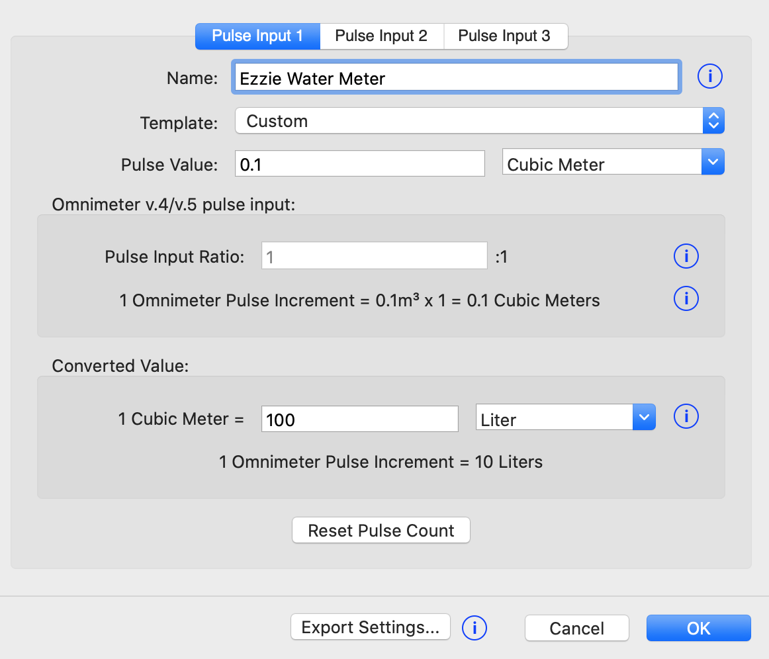Click the '1 Omnimeter Pulse Increment = 10 Liters' text
The height and width of the screenshot is (659, 769).
click(x=381, y=462)
